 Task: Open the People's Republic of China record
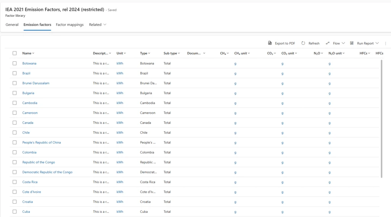pos(41,143)
